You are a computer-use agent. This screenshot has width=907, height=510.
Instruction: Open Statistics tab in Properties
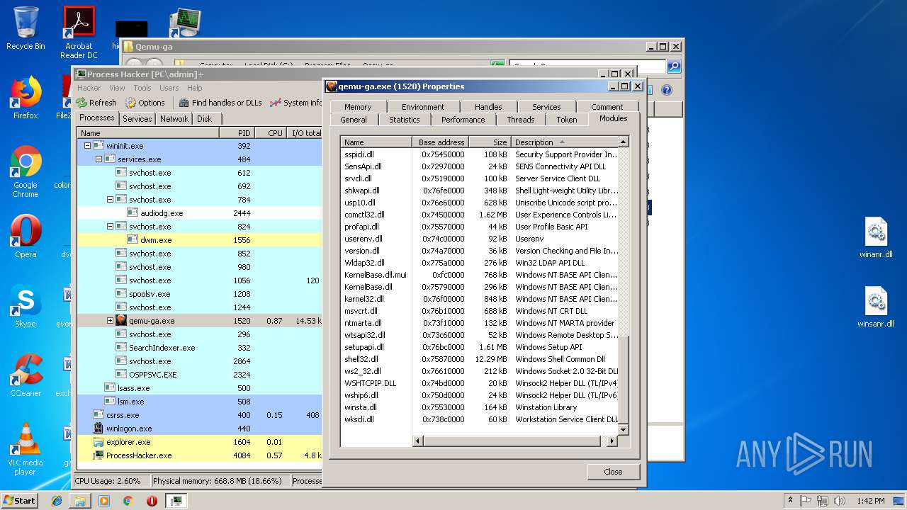[404, 120]
